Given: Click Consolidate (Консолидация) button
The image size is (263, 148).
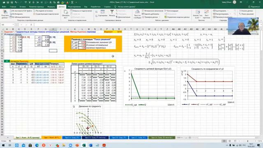Looking at the screenshot, I should (171, 11).
